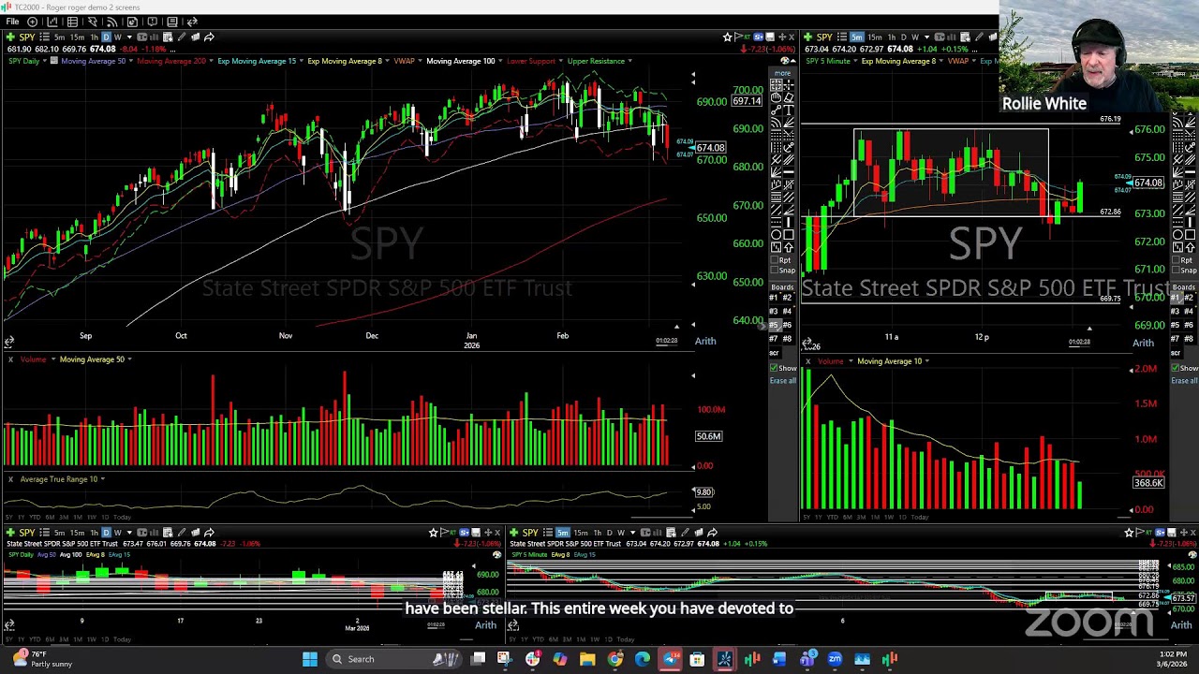1199x674 pixels.
Task: Click the share arrow icon on the daily chart toolbar
Action: coord(209,37)
